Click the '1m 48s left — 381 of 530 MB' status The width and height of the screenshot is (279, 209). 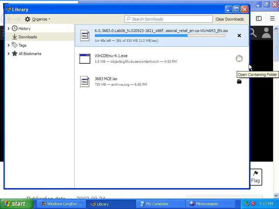127,40
